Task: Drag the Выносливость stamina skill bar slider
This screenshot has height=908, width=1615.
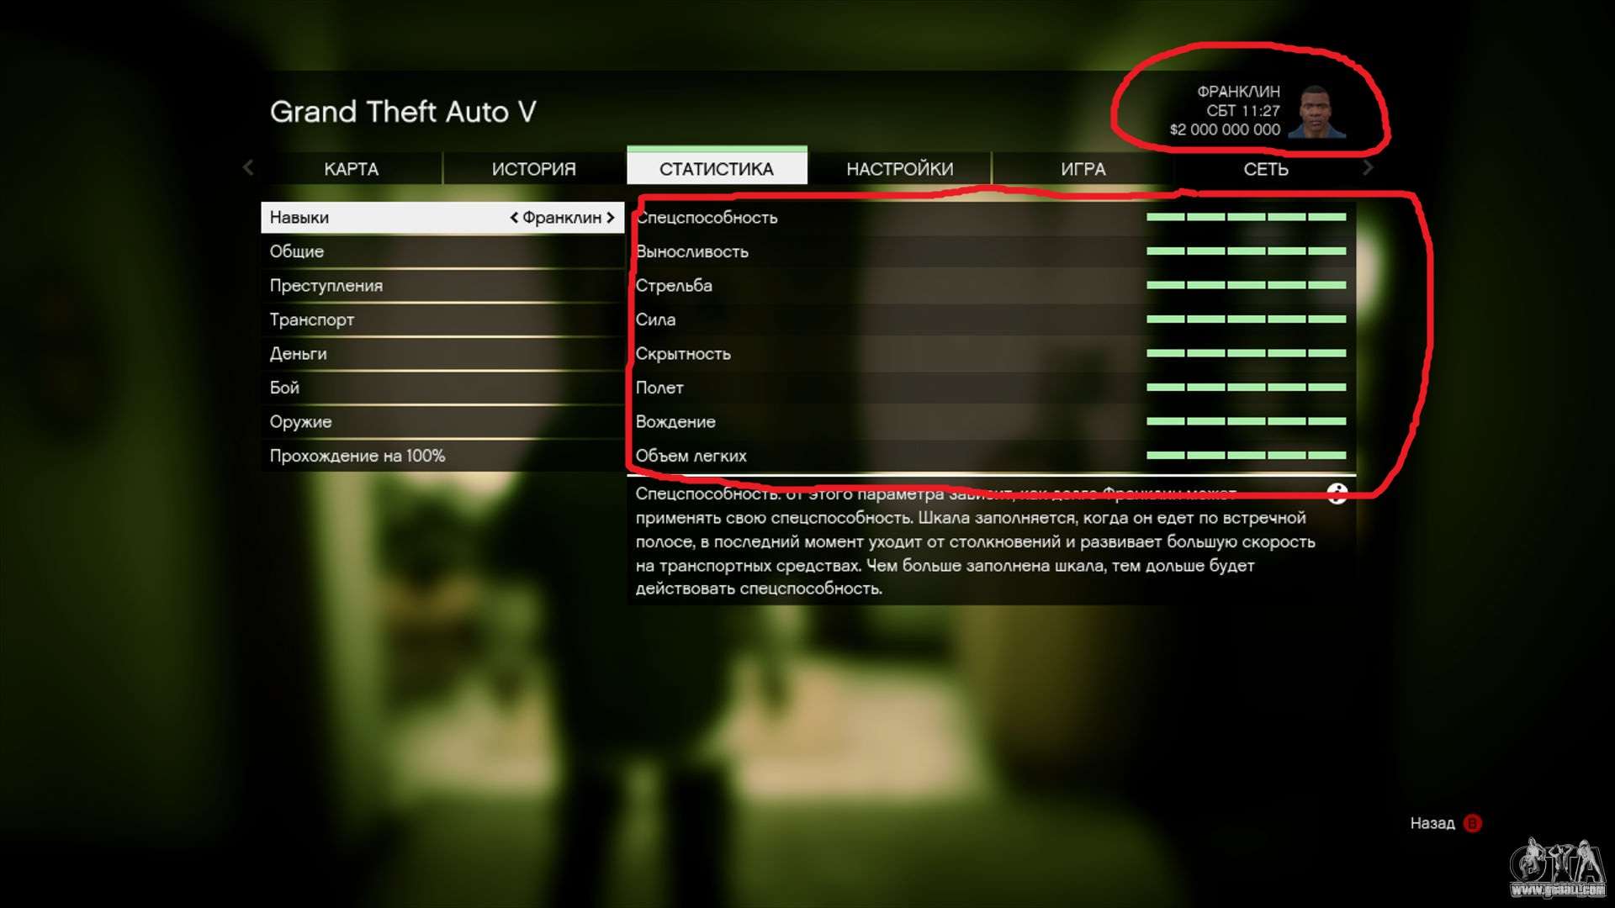Action: point(1243,251)
